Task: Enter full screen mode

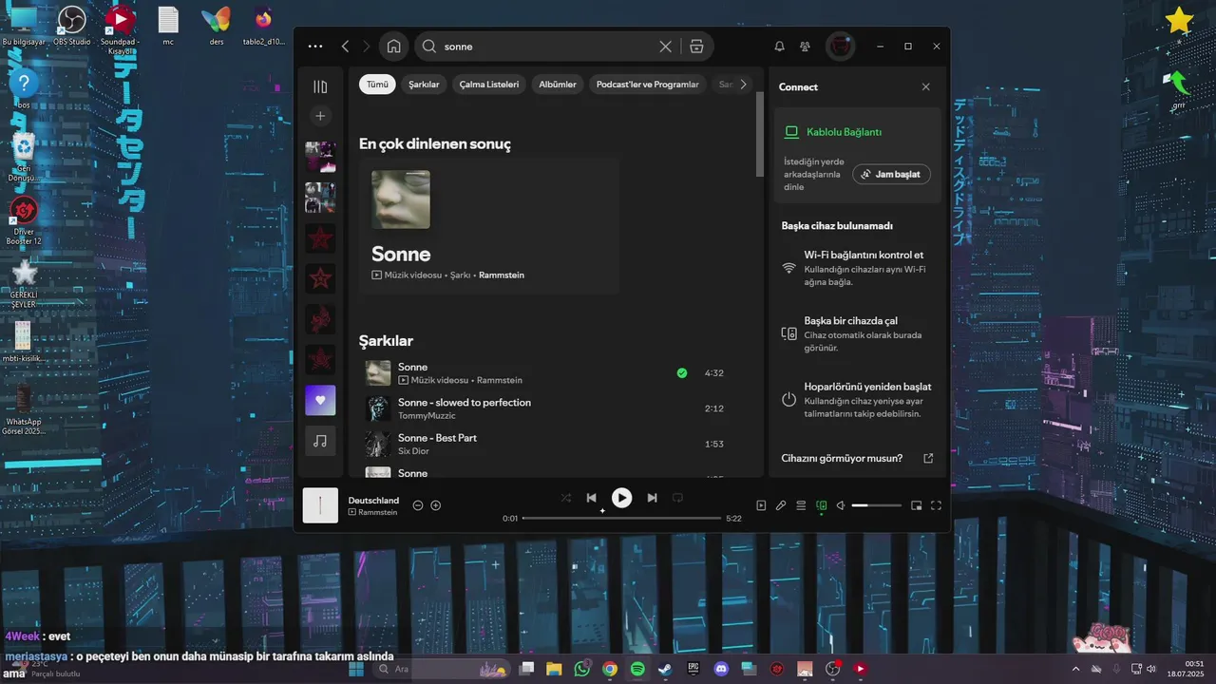Action: pos(936,505)
